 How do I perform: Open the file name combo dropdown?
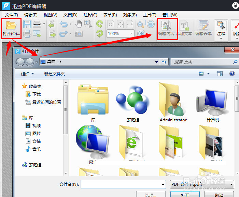point(163,184)
